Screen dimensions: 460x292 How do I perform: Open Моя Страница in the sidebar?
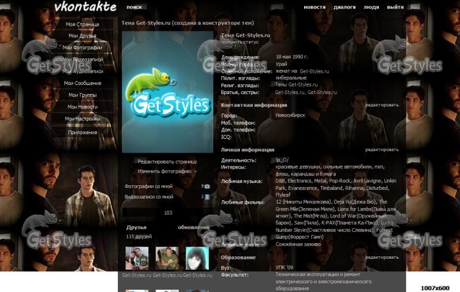coord(82,25)
